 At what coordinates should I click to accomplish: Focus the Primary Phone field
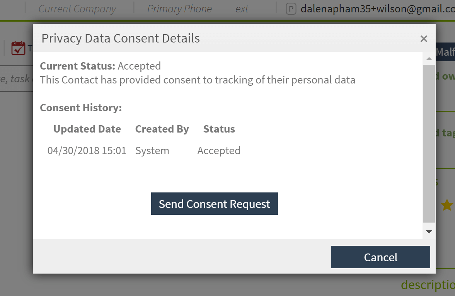[180, 9]
